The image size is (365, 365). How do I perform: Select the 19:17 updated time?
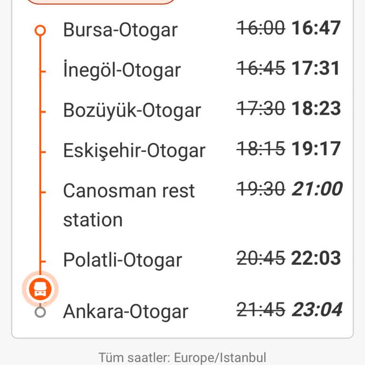point(316,149)
